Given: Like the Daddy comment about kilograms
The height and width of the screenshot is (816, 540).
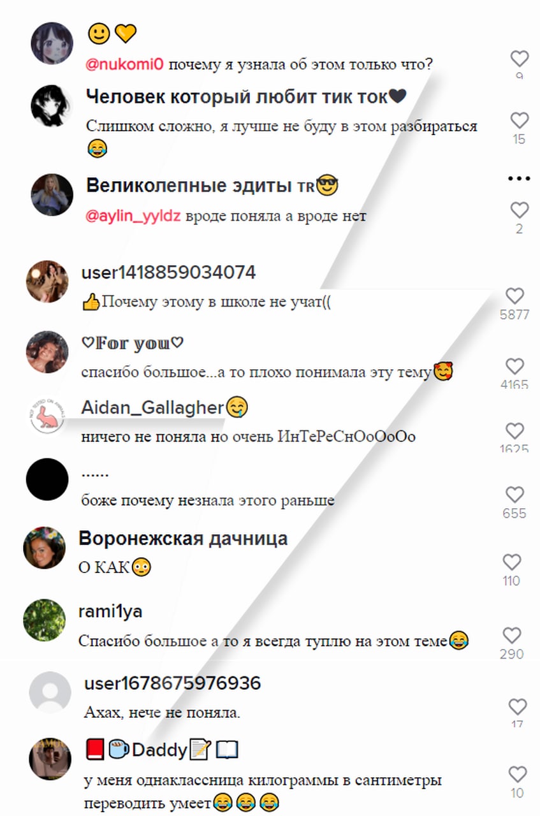Looking at the screenshot, I should [517, 774].
